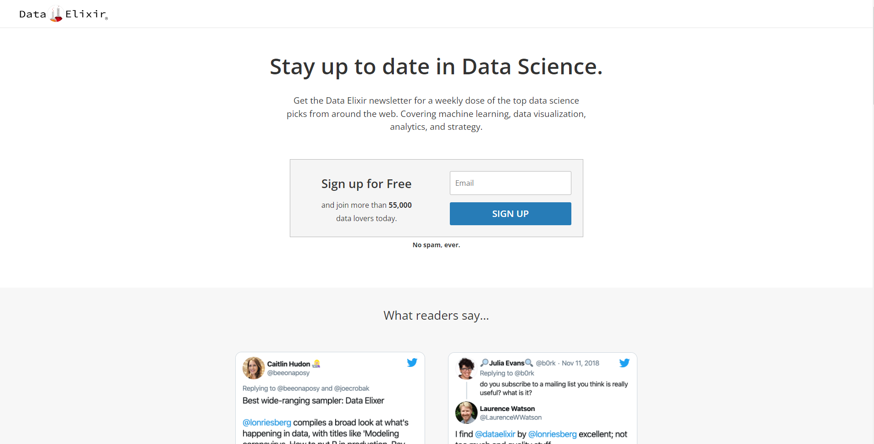
Task: Click the @beeonaposy handle under Caitlin Hudon
Action: click(x=288, y=373)
